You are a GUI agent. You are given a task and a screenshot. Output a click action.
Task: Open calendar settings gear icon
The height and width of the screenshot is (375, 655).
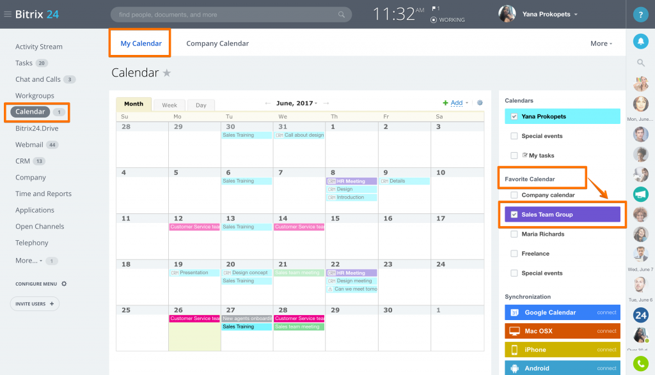click(480, 103)
